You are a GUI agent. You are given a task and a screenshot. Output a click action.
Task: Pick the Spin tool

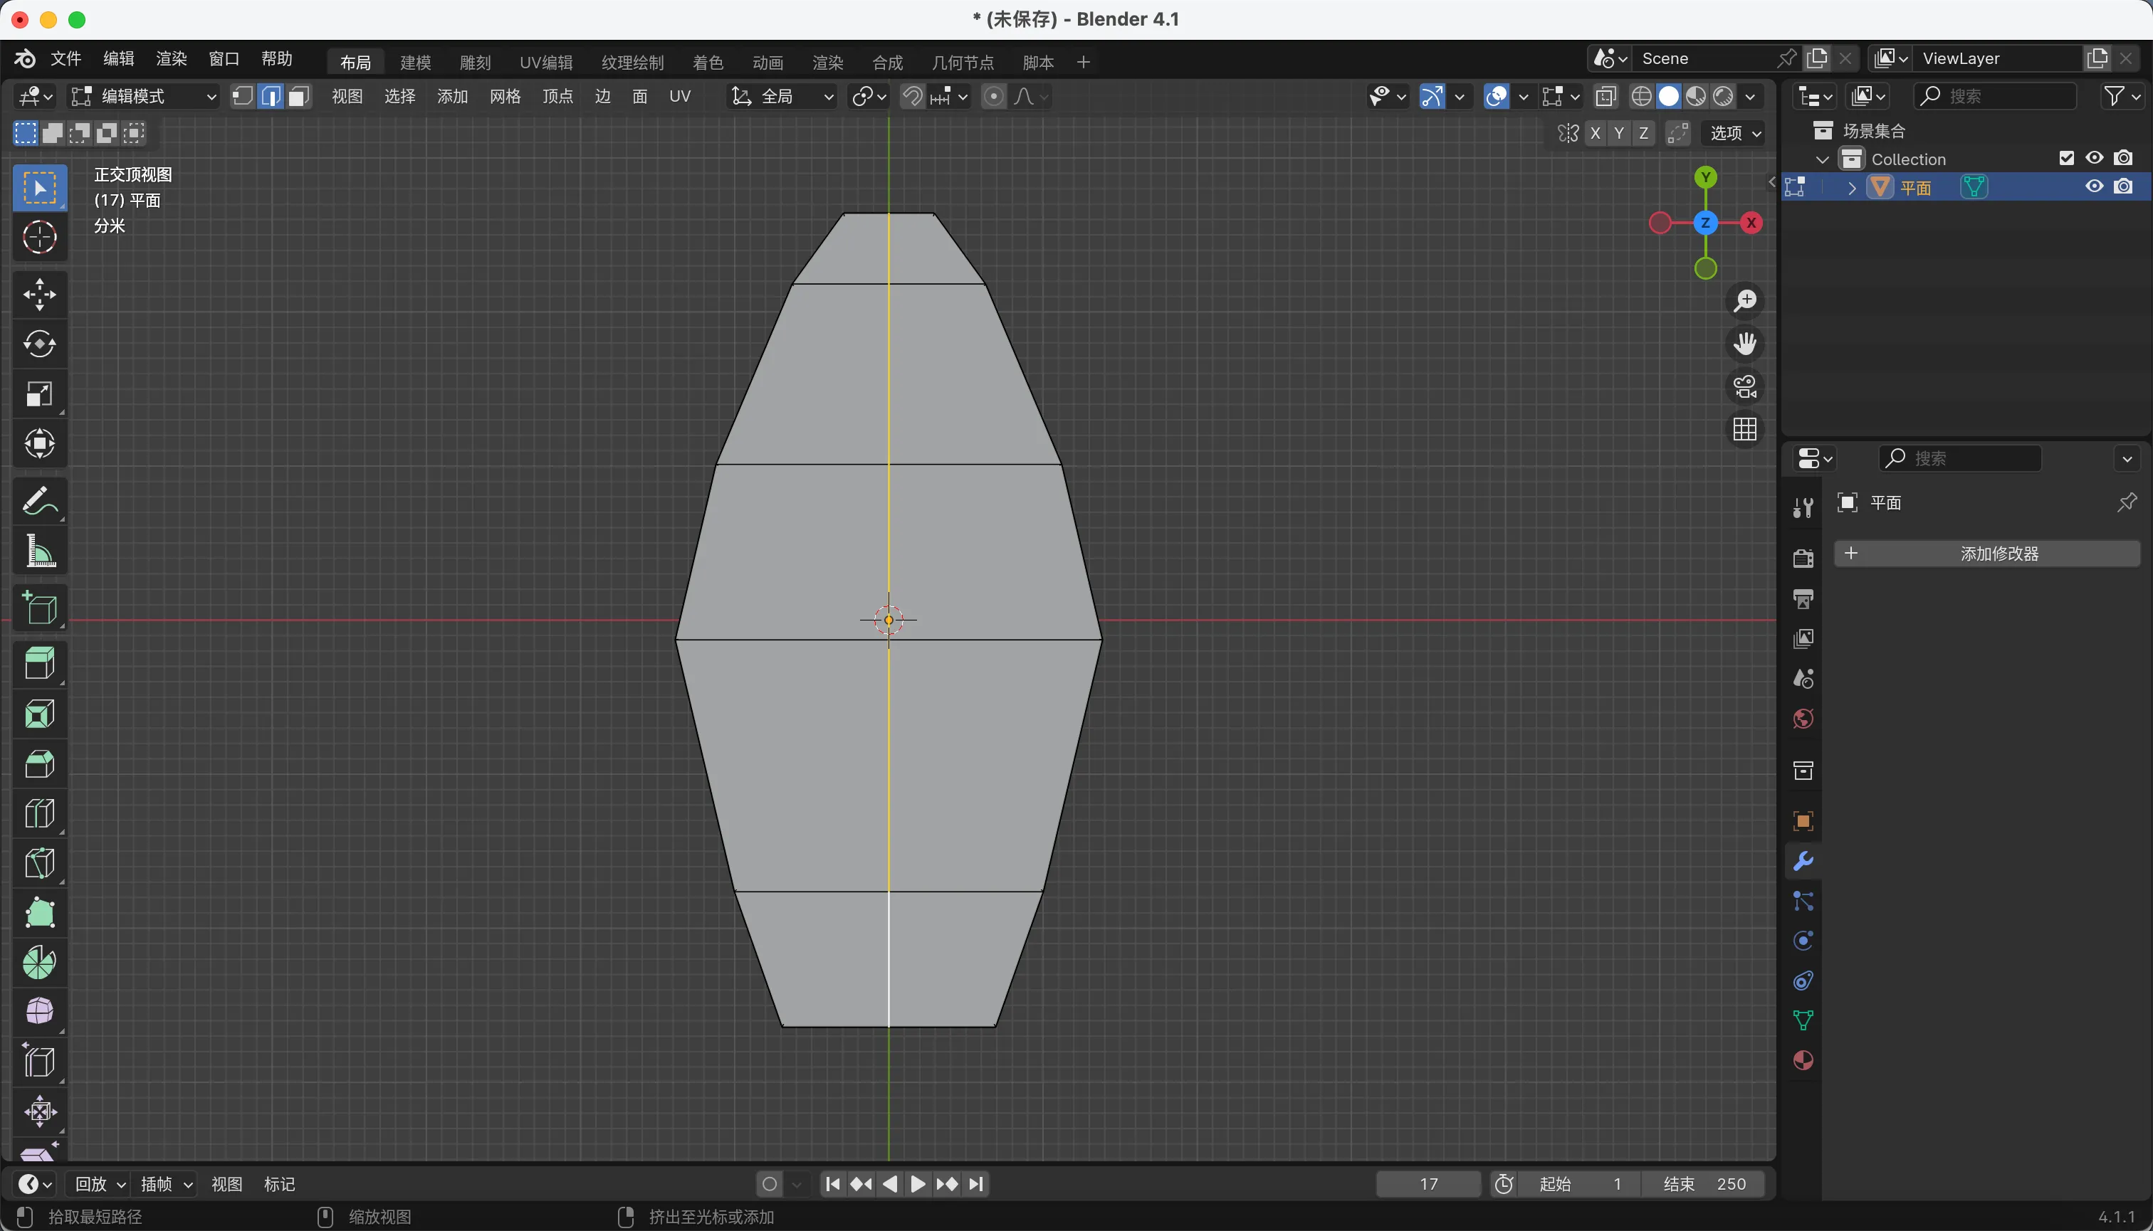(39, 962)
